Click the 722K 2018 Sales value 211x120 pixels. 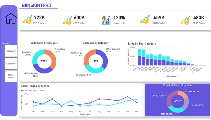(x=40, y=17)
